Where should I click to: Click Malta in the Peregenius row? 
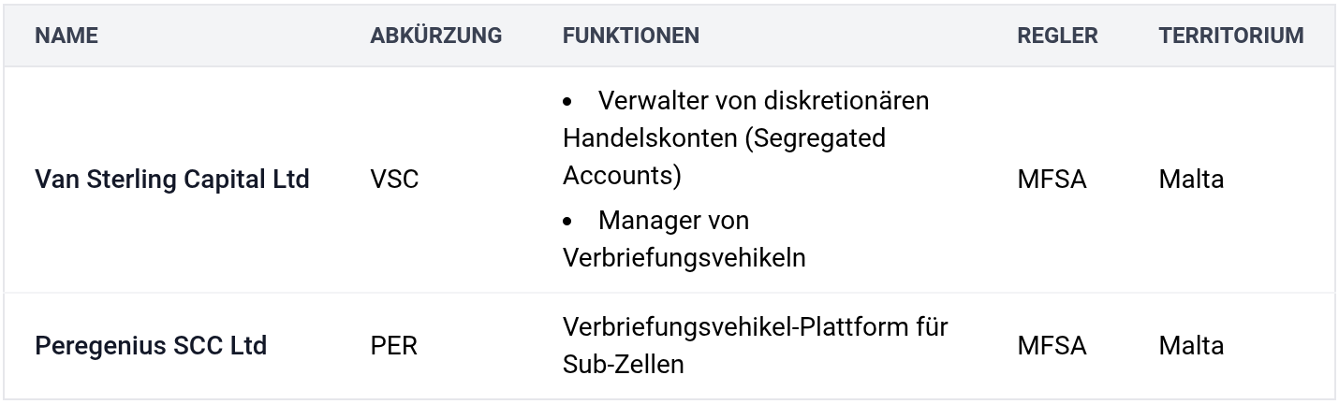point(1191,346)
